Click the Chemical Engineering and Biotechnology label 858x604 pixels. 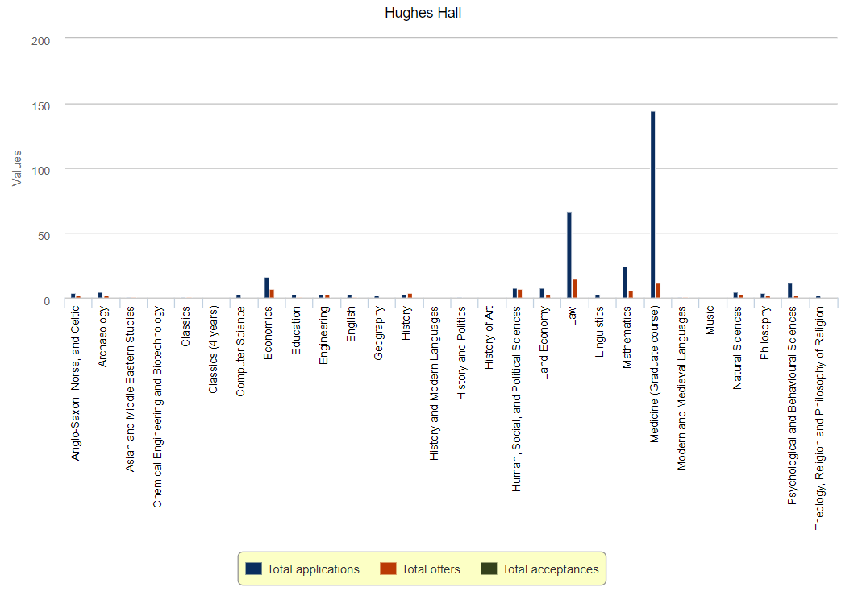coord(157,407)
